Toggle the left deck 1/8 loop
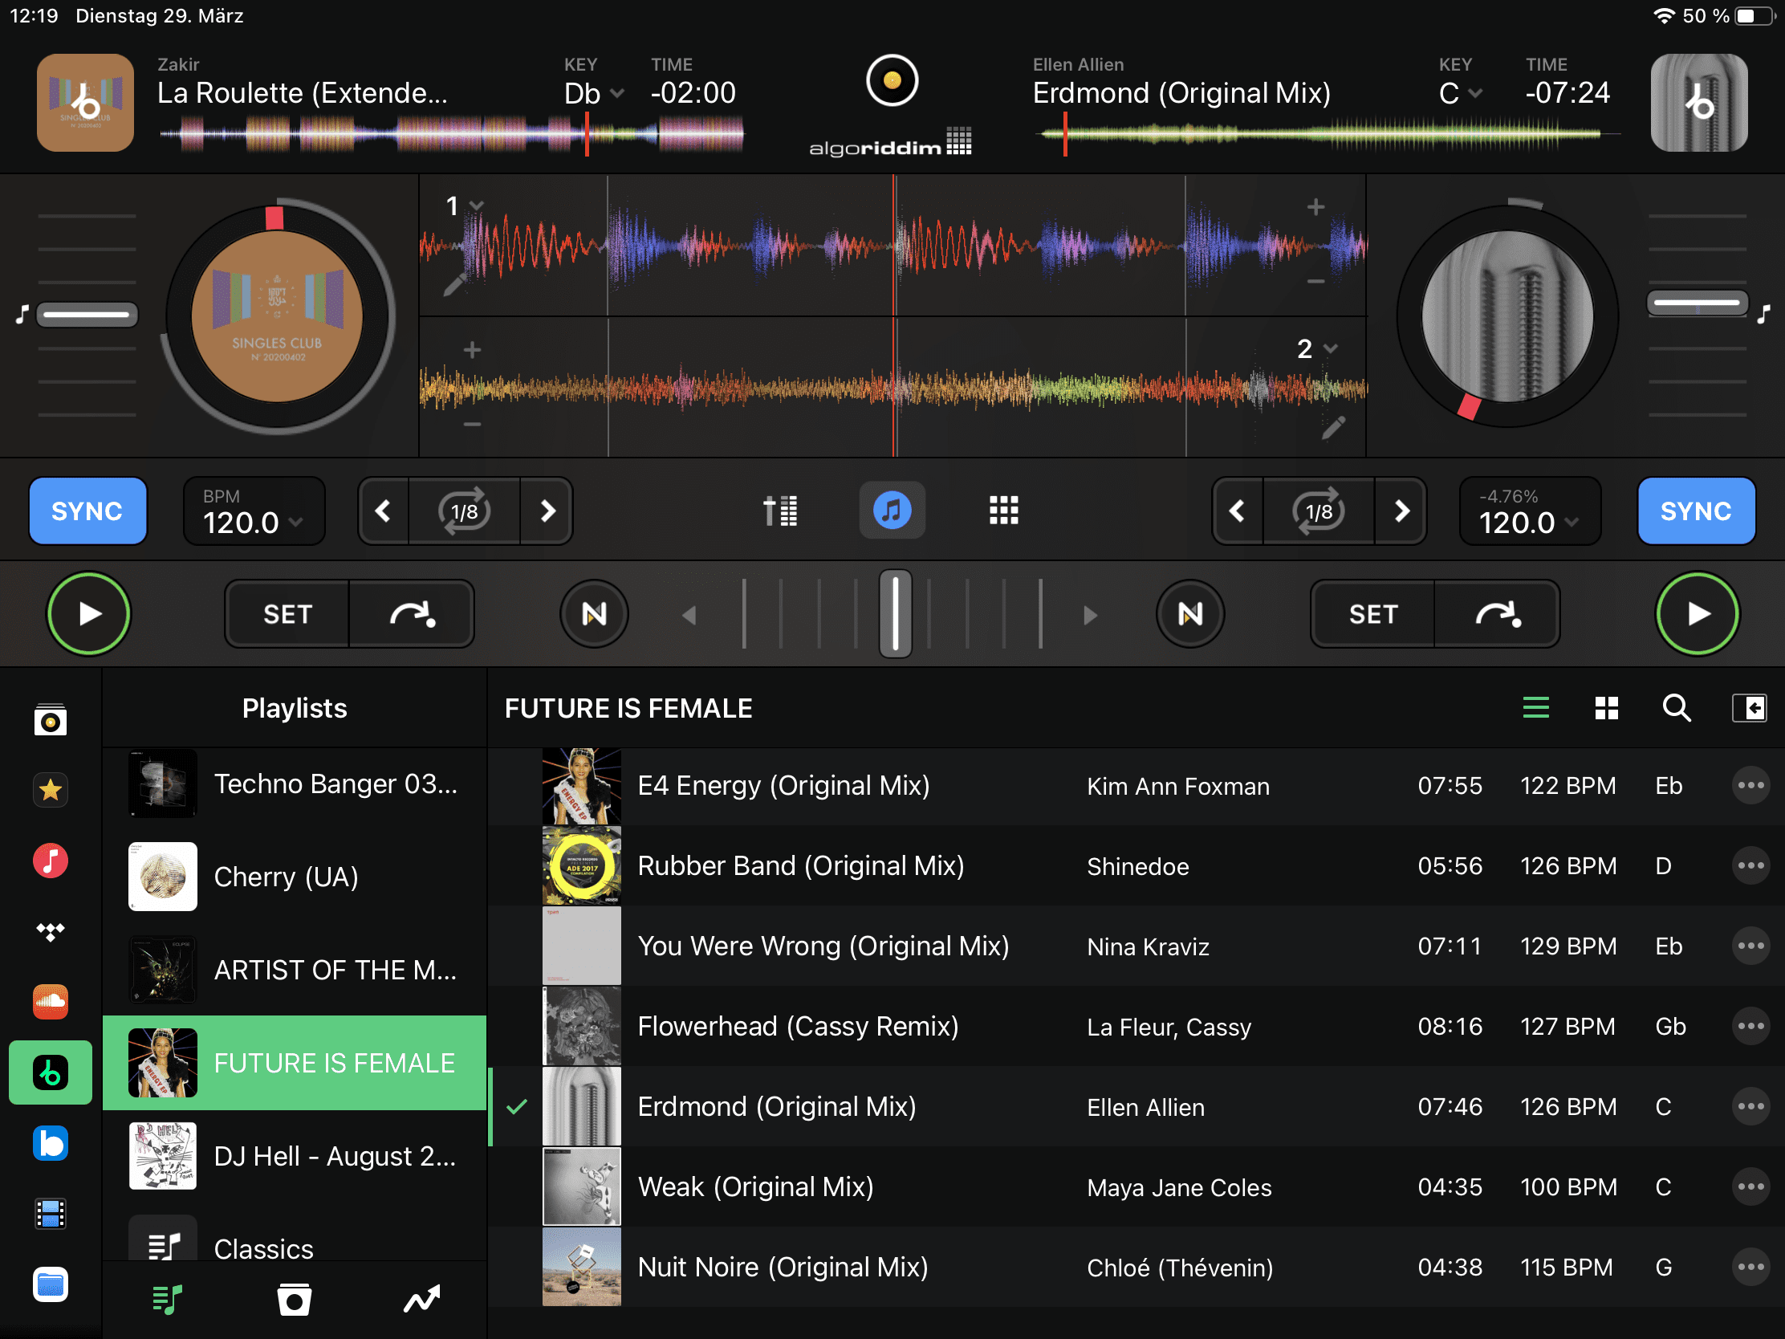This screenshot has width=1785, height=1339. (x=465, y=511)
